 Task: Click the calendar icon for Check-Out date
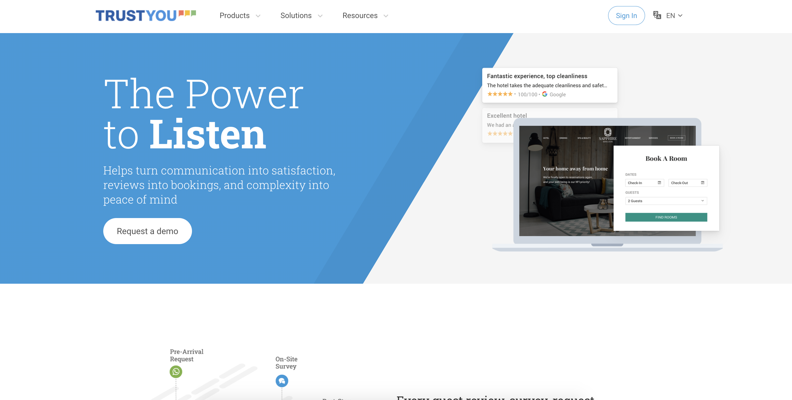click(x=703, y=183)
